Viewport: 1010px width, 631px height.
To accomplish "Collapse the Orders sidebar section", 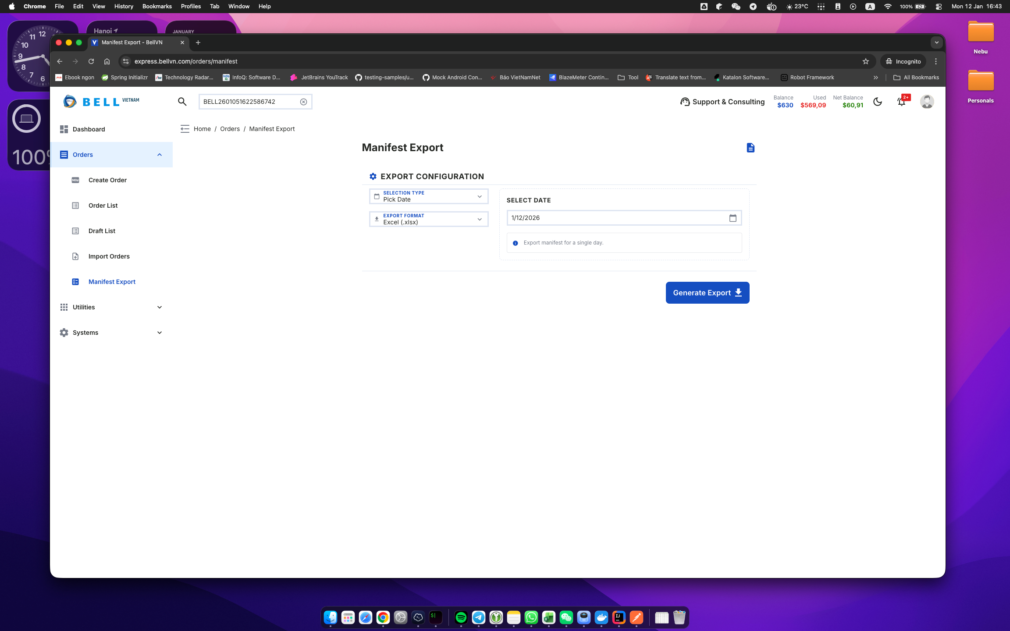I will 159,155.
